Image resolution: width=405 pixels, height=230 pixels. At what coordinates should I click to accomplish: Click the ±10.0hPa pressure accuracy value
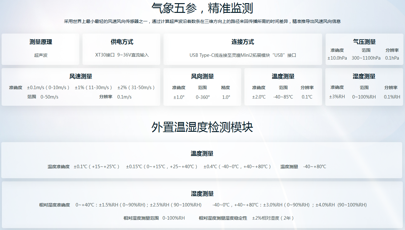click(337, 58)
